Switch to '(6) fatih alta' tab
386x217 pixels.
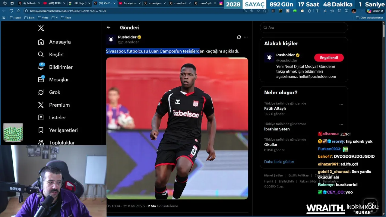(x=29, y=3)
